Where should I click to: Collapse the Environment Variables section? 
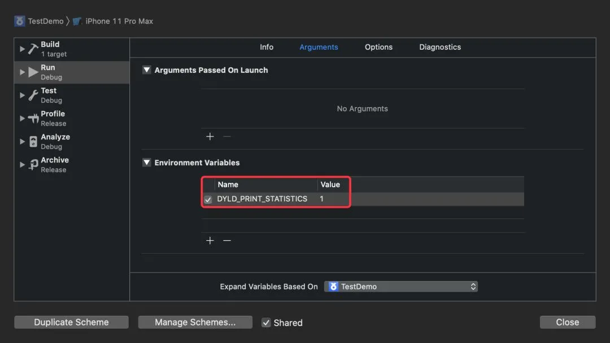click(x=147, y=162)
